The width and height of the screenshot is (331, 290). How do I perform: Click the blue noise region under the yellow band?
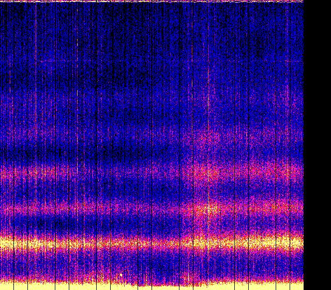click(155, 264)
